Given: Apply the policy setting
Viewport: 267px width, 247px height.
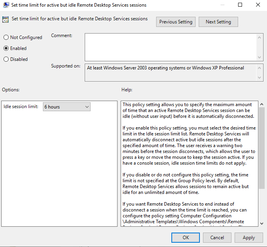Looking at the screenshot, I should [x=249, y=237].
